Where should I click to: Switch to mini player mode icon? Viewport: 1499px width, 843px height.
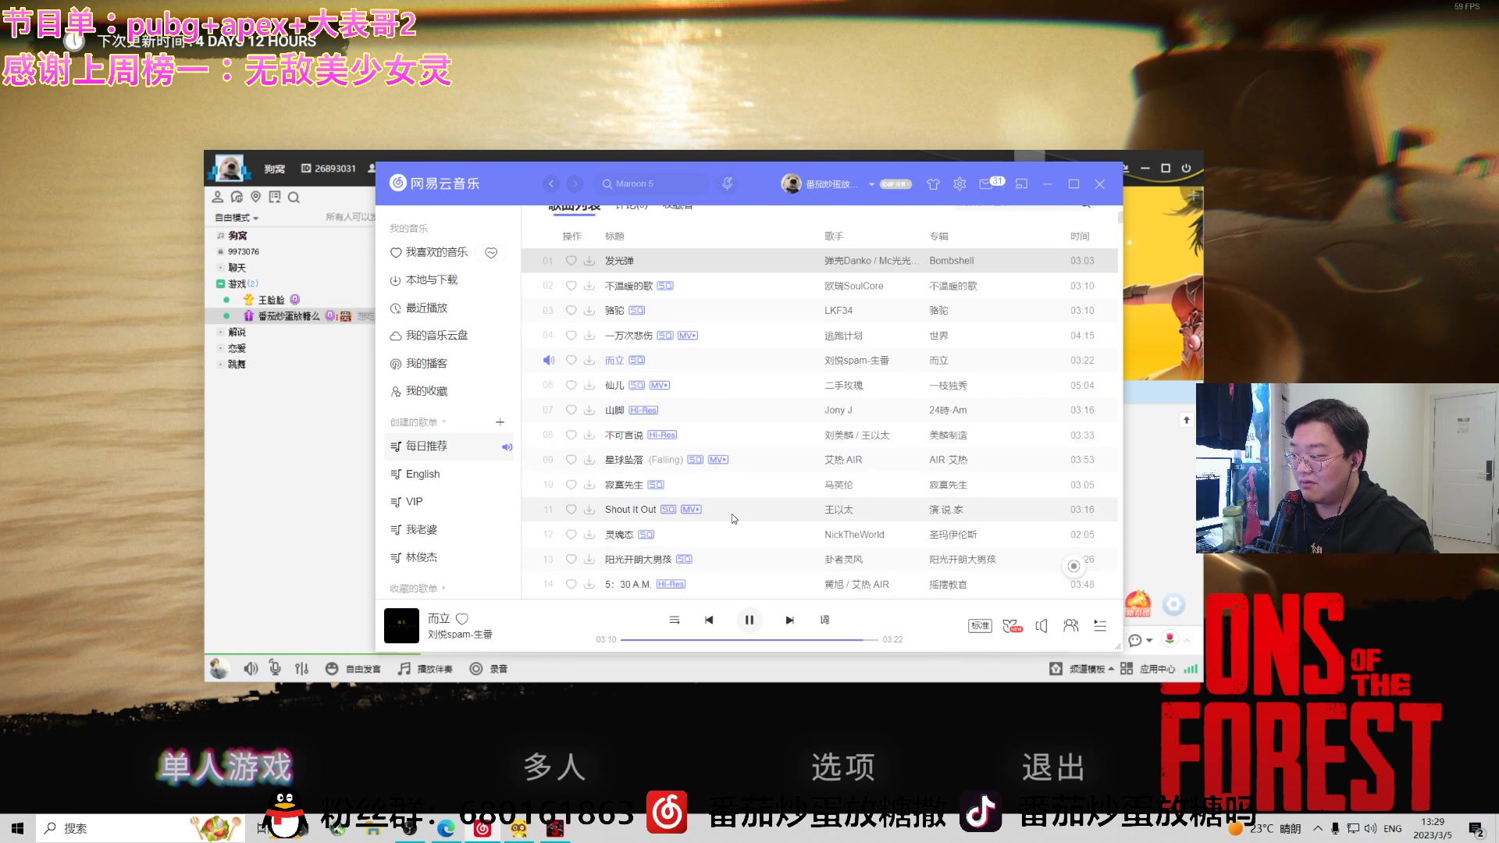(1021, 183)
